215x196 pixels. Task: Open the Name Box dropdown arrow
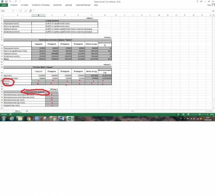click(13, 11)
